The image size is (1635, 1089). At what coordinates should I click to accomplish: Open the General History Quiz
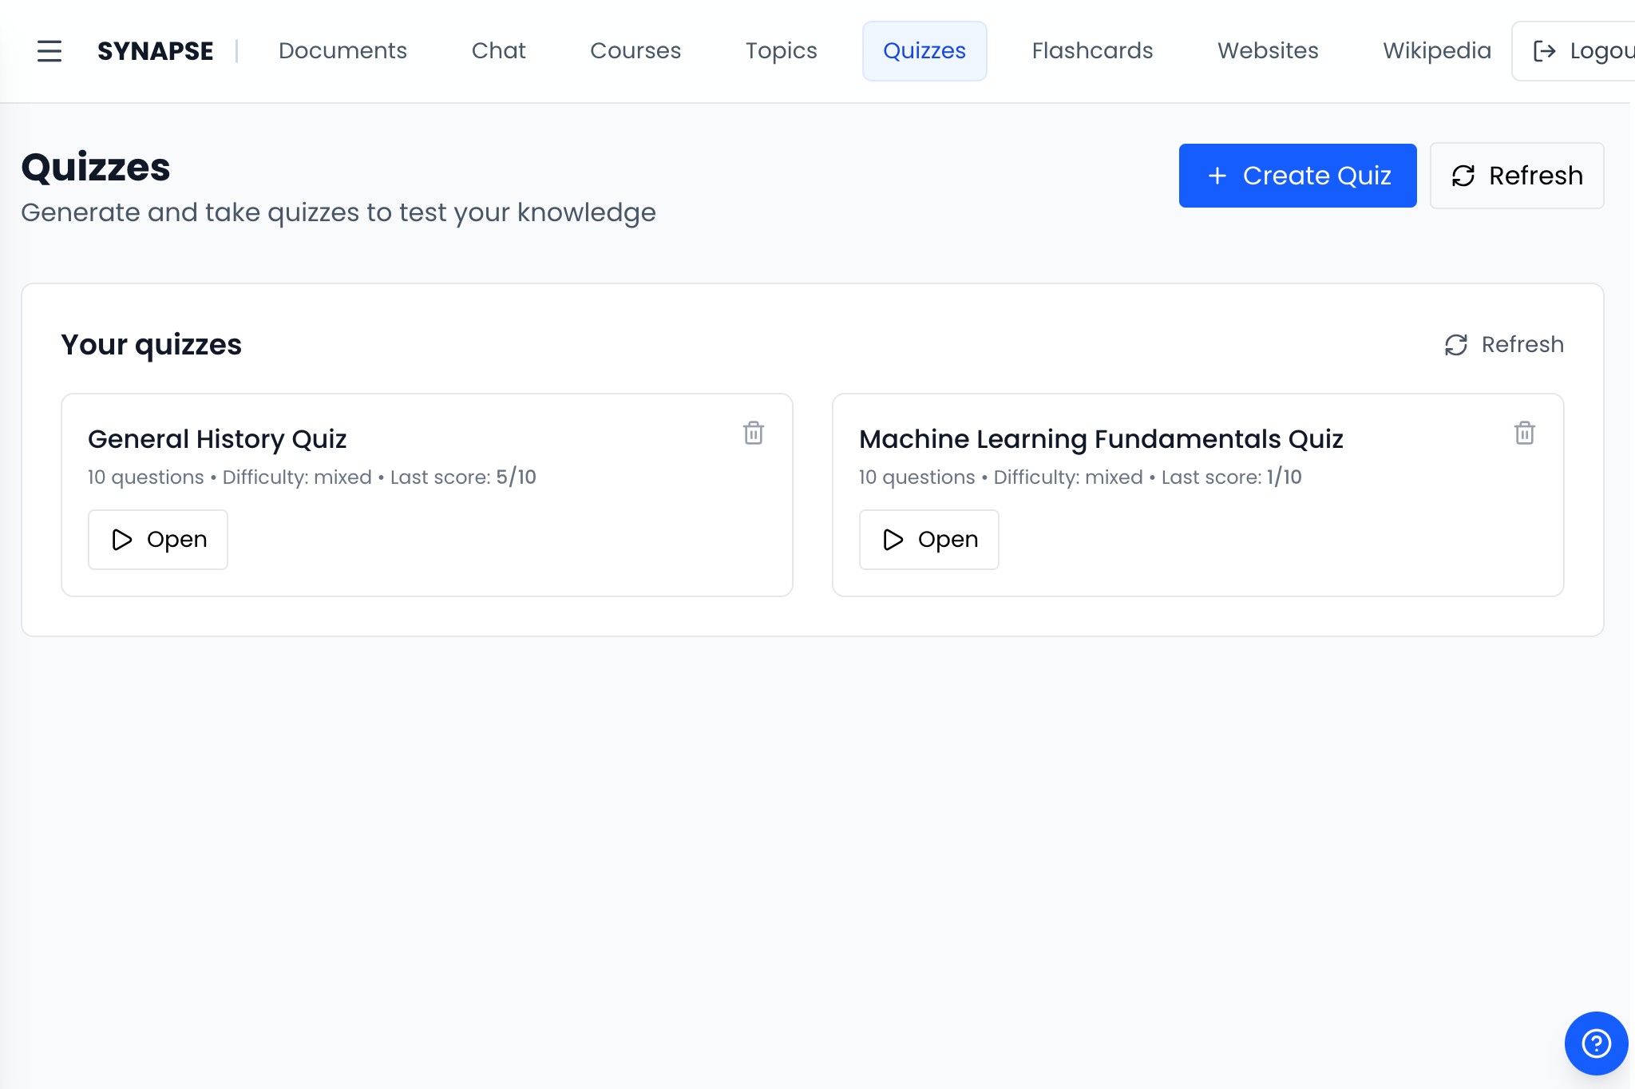pyautogui.click(x=158, y=540)
